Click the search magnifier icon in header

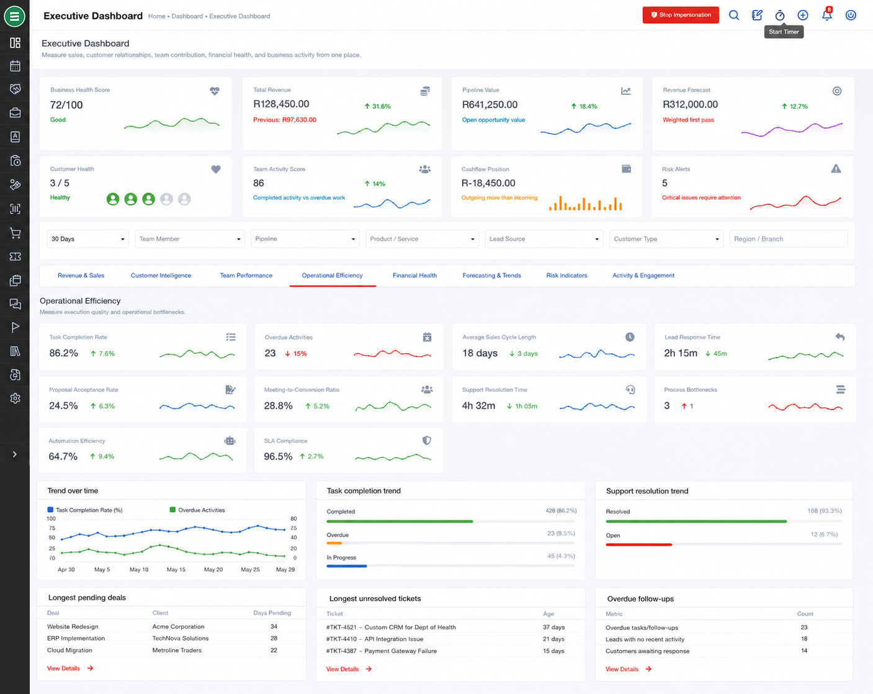pyautogui.click(x=734, y=15)
